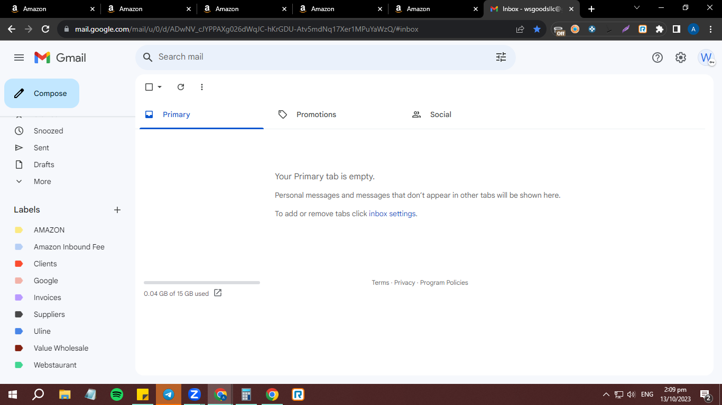Show hidden system tray icons chevron
The image size is (722, 405).
click(x=606, y=394)
